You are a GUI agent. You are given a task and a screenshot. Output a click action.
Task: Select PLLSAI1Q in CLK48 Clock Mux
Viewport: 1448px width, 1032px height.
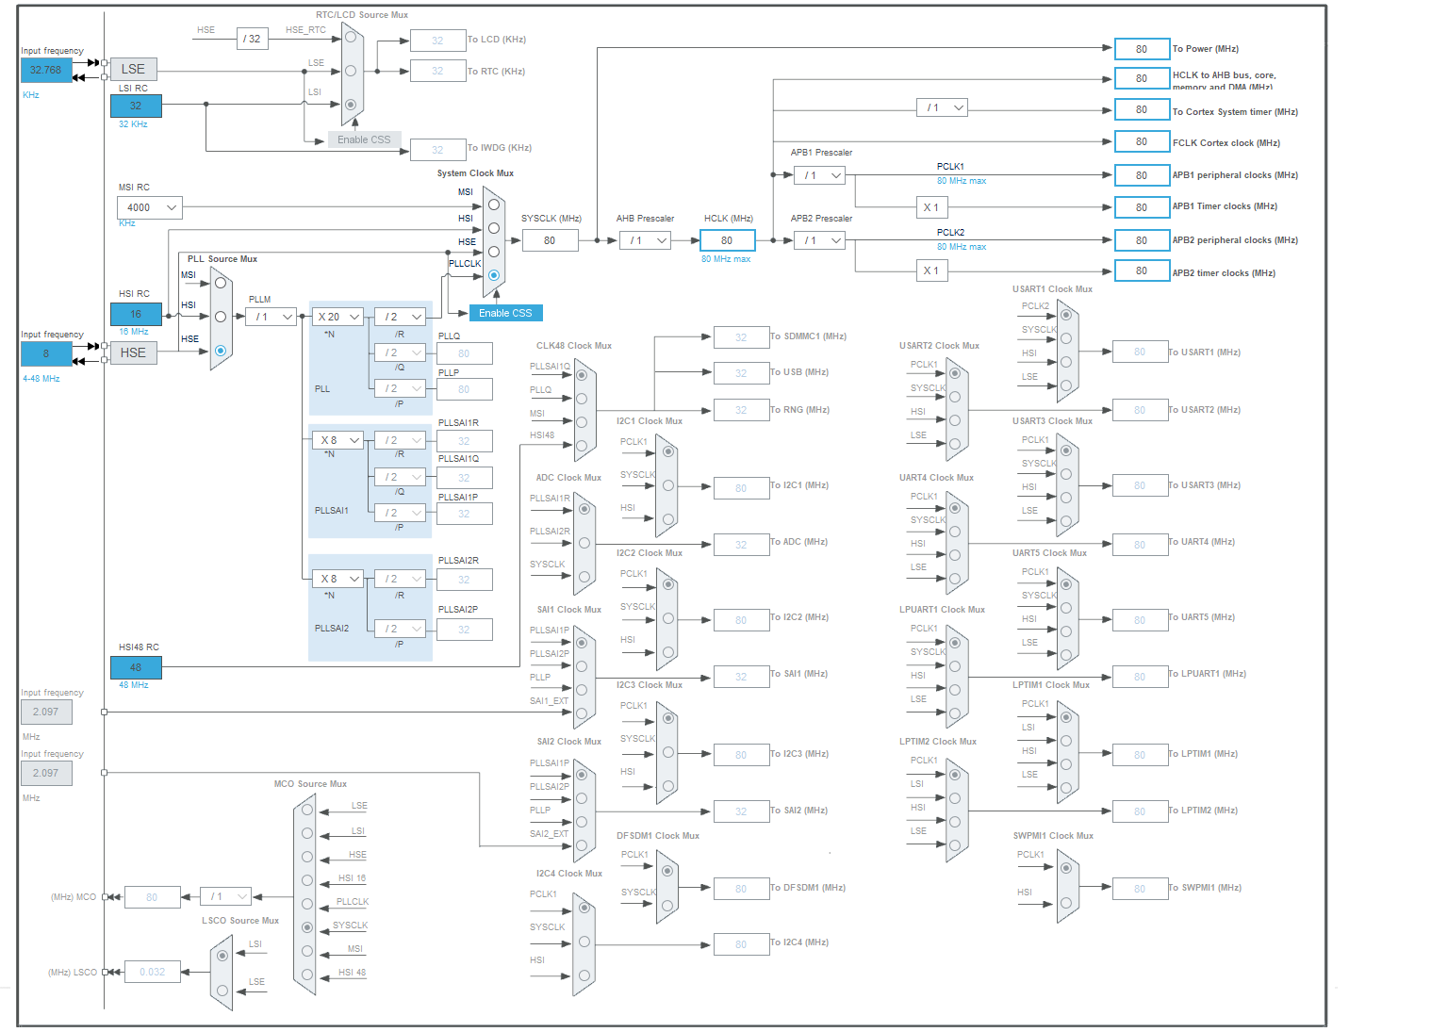(582, 375)
